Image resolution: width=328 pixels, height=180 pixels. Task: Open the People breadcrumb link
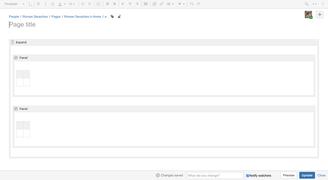coord(14,17)
